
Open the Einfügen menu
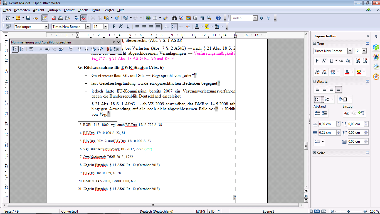[54, 10]
